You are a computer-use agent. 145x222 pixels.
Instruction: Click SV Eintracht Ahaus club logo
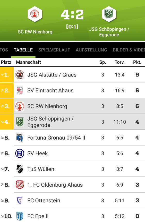point(20,90)
